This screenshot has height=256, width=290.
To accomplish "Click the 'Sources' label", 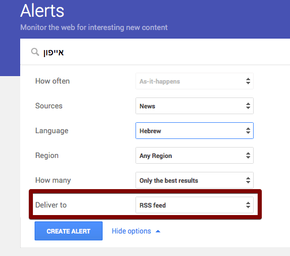I will tap(49, 106).
